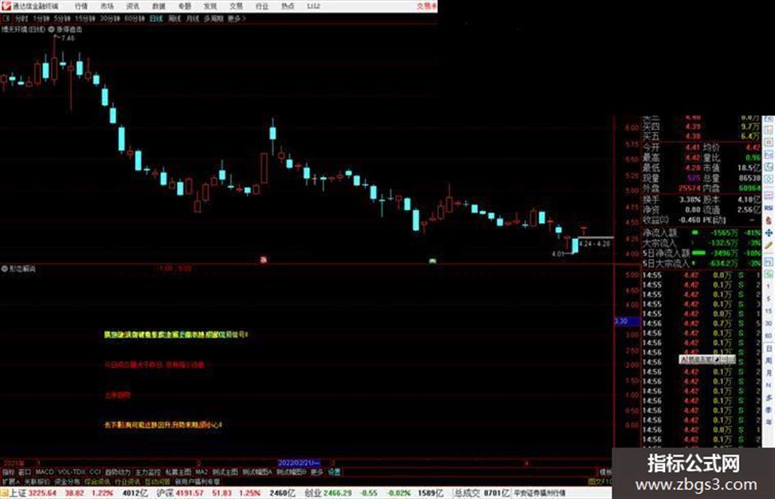The width and height of the screenshot is (775, 499).
Task: Select the CCI indicator tab
Action: 95,472
